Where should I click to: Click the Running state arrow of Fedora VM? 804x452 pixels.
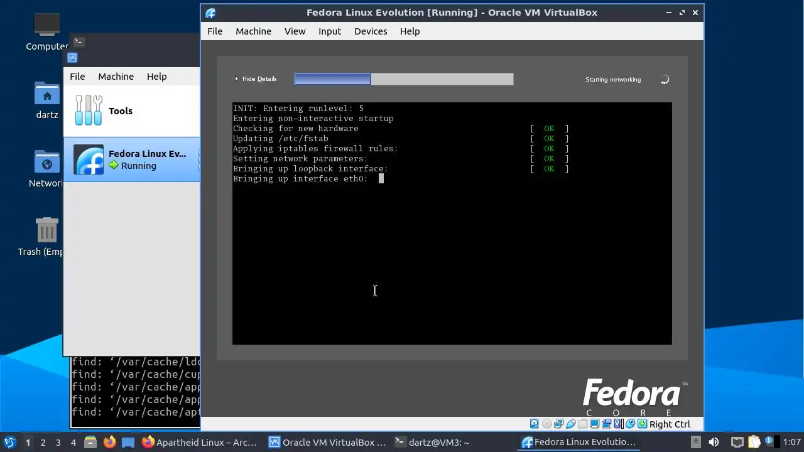(113, 166)
